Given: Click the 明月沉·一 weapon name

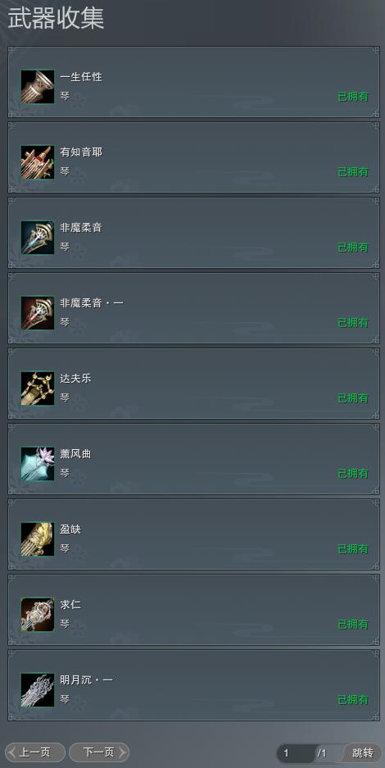Looking at the screenshot, I should [87, 680].
